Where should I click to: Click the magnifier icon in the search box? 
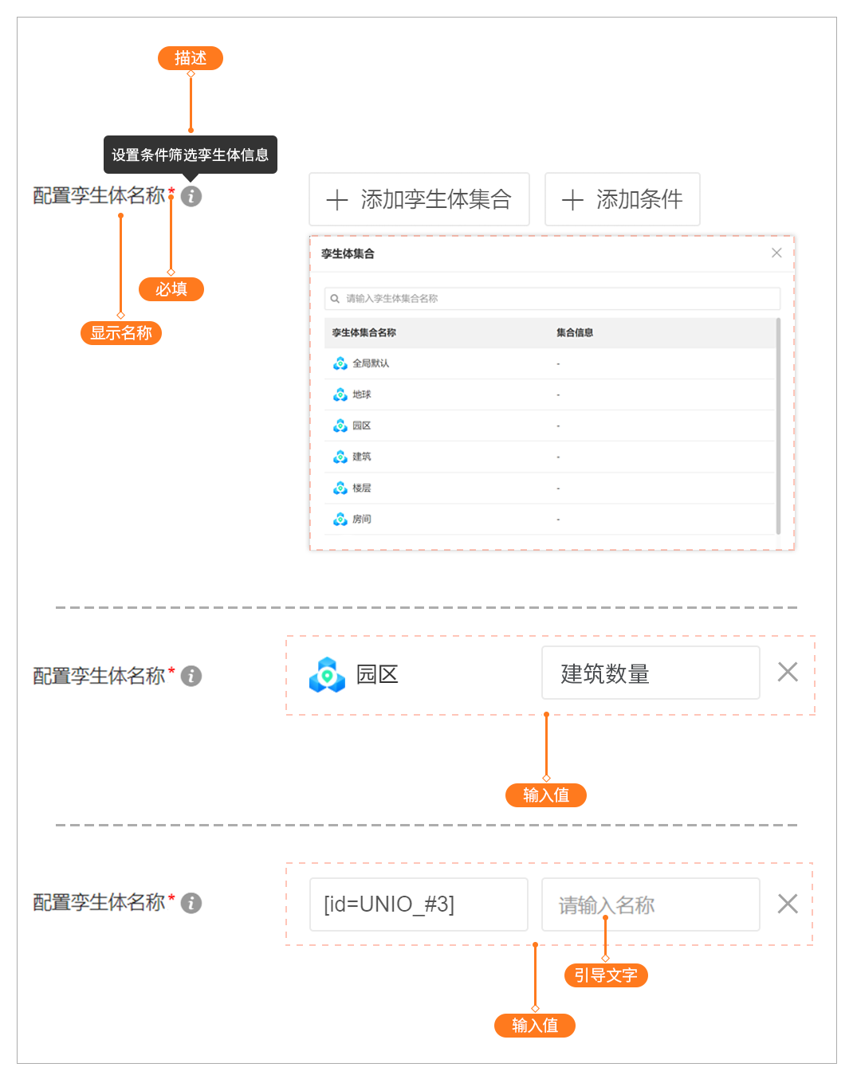point(335,299)
